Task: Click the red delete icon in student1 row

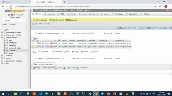Action: pyautogui.click(x=51, y=43)
